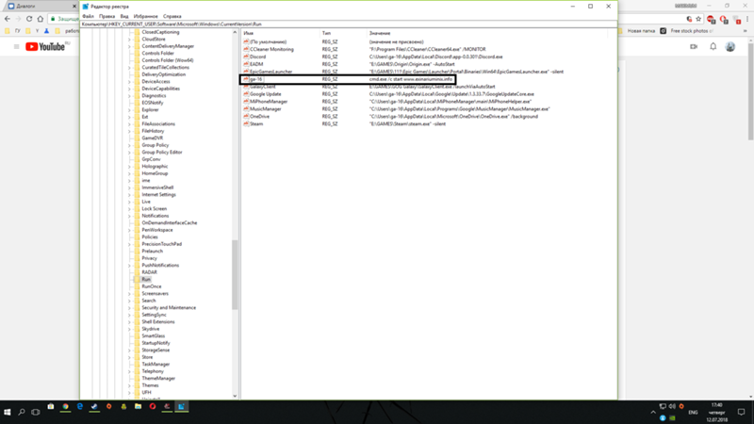Open the Файл menu in Registry Editor
This screenshot has height=424, width=754.
(x=88, y=16)
